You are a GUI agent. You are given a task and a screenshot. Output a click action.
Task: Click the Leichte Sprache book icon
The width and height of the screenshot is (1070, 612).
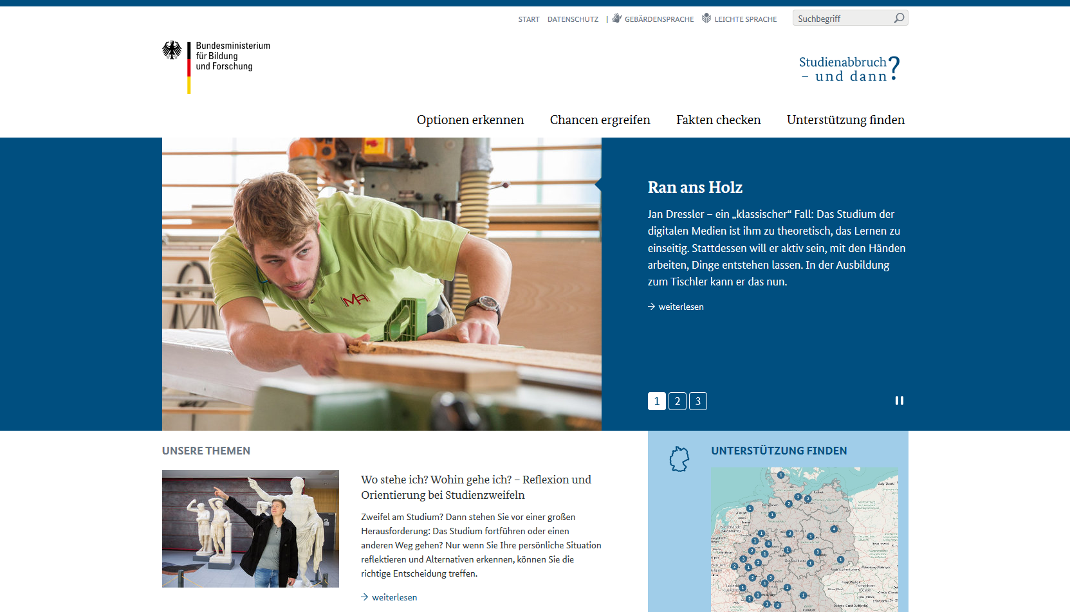[x=706, y=18]
